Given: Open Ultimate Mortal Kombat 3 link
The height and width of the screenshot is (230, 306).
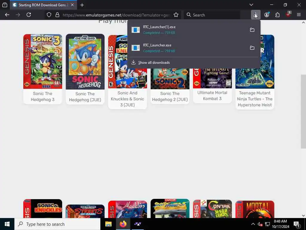Looking at the screenshot, I should pos(212,96).
